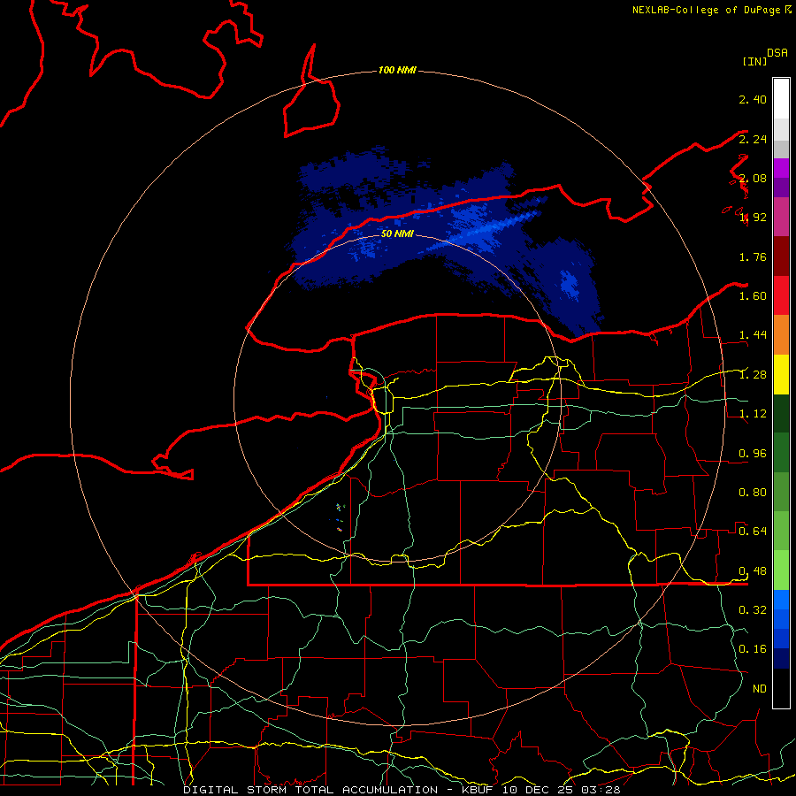
Task: Click the 2.40 legend value
Action: 753,99
